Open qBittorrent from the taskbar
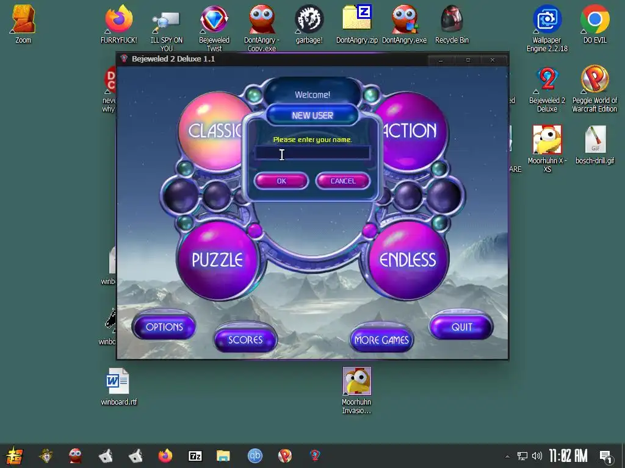The width and height of the screenshot is (625, 468). [x=255, y=456]
